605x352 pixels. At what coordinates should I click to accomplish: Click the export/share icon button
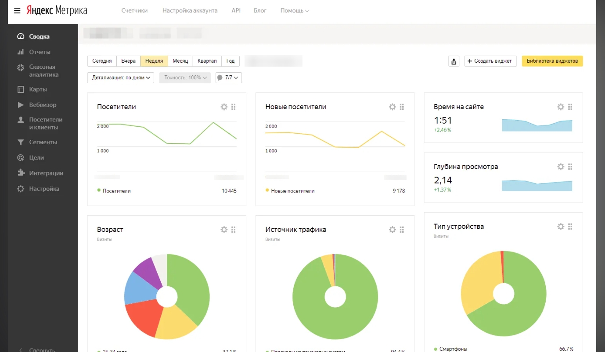tap(454, 61)
